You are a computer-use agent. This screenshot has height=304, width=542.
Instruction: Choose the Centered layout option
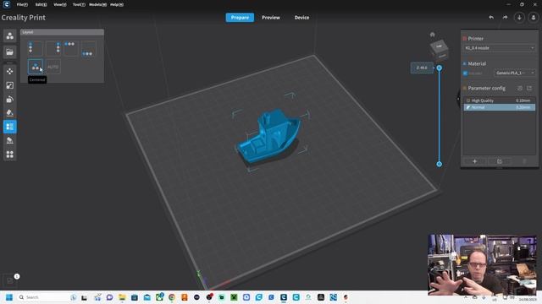35,67
